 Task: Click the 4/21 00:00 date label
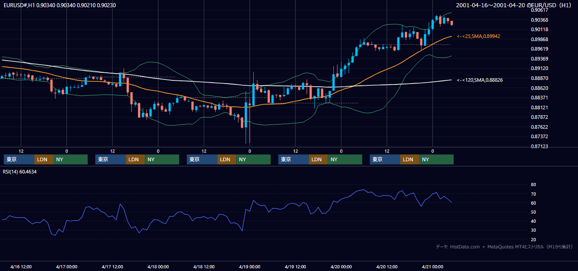point(432,266)
